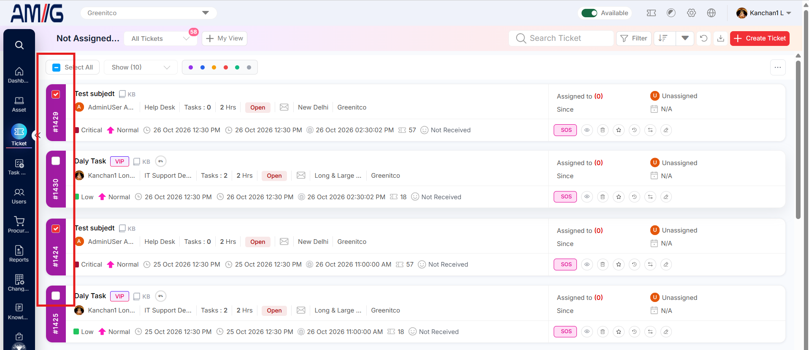Click the ticket icon in the top header

[x=651, y=13]
